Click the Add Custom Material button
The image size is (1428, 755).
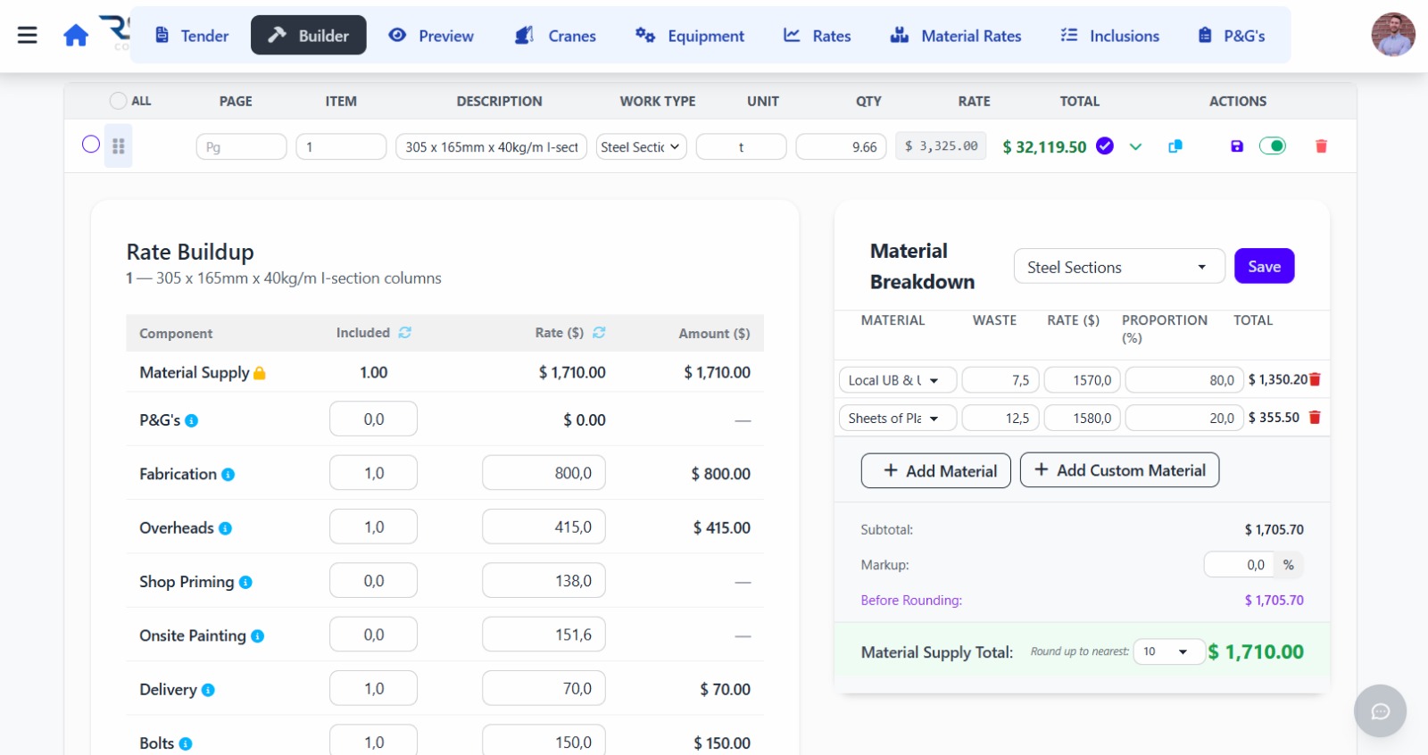(x=1119, y=470)
